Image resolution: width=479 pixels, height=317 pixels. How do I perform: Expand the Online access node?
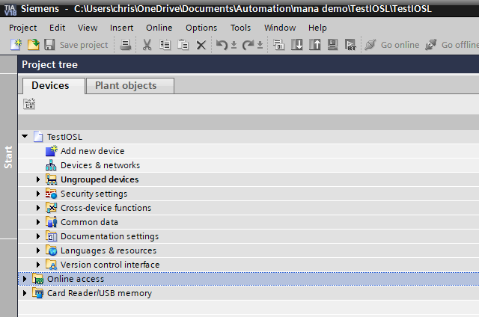click(25, 279)
